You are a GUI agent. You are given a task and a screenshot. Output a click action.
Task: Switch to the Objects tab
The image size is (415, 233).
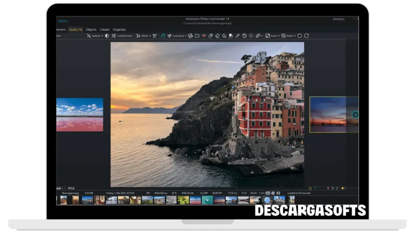pos(91,30)
